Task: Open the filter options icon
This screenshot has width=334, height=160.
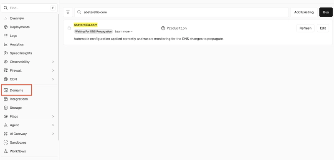Action: point(68,12)
